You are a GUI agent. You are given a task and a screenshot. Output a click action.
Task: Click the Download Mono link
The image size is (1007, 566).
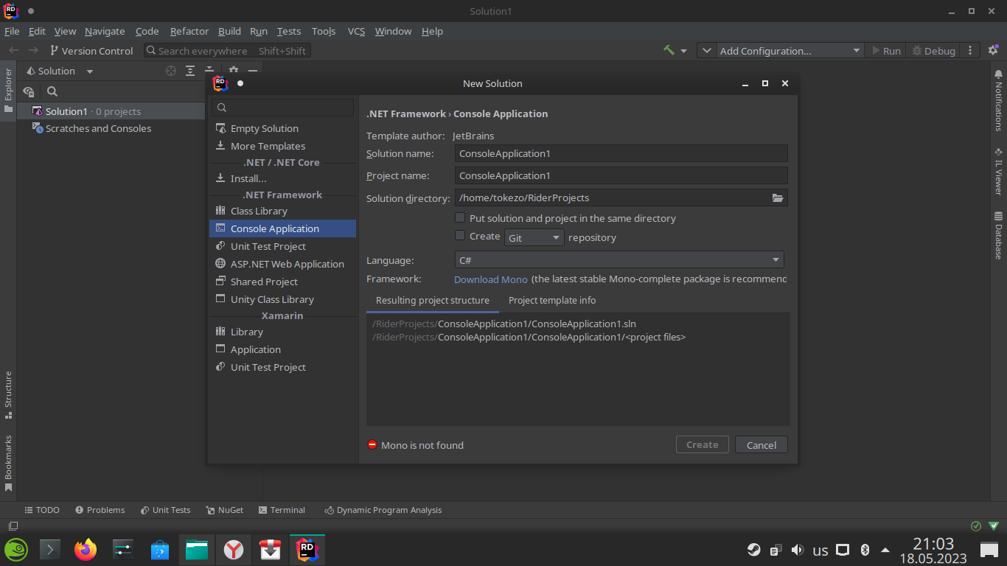point(491,279)
